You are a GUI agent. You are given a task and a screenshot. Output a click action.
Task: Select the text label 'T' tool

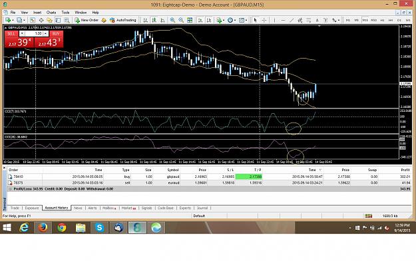[x=325, y=20]
